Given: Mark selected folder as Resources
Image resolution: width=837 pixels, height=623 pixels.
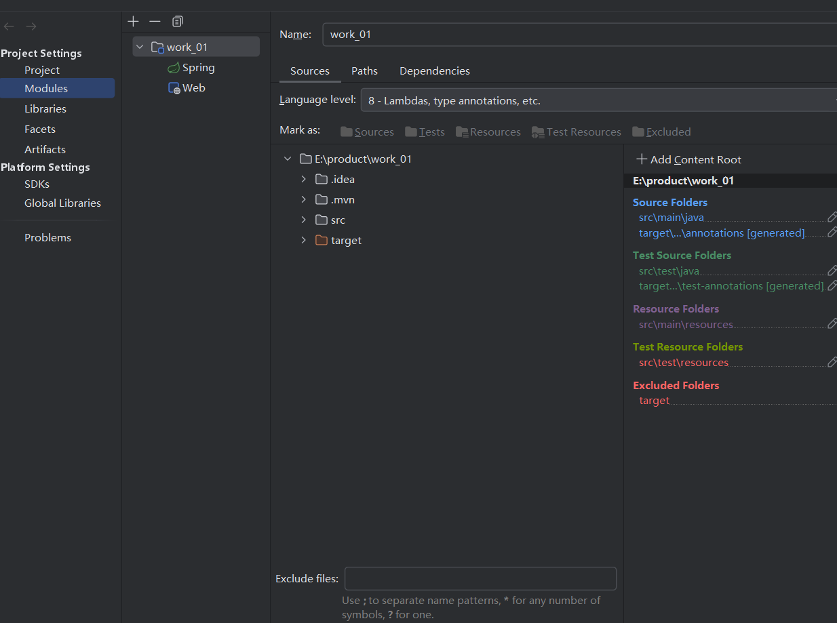Looking at the screenshot, I should [x=488, y=132].
